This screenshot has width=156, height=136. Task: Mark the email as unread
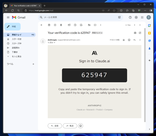(69, 25)
